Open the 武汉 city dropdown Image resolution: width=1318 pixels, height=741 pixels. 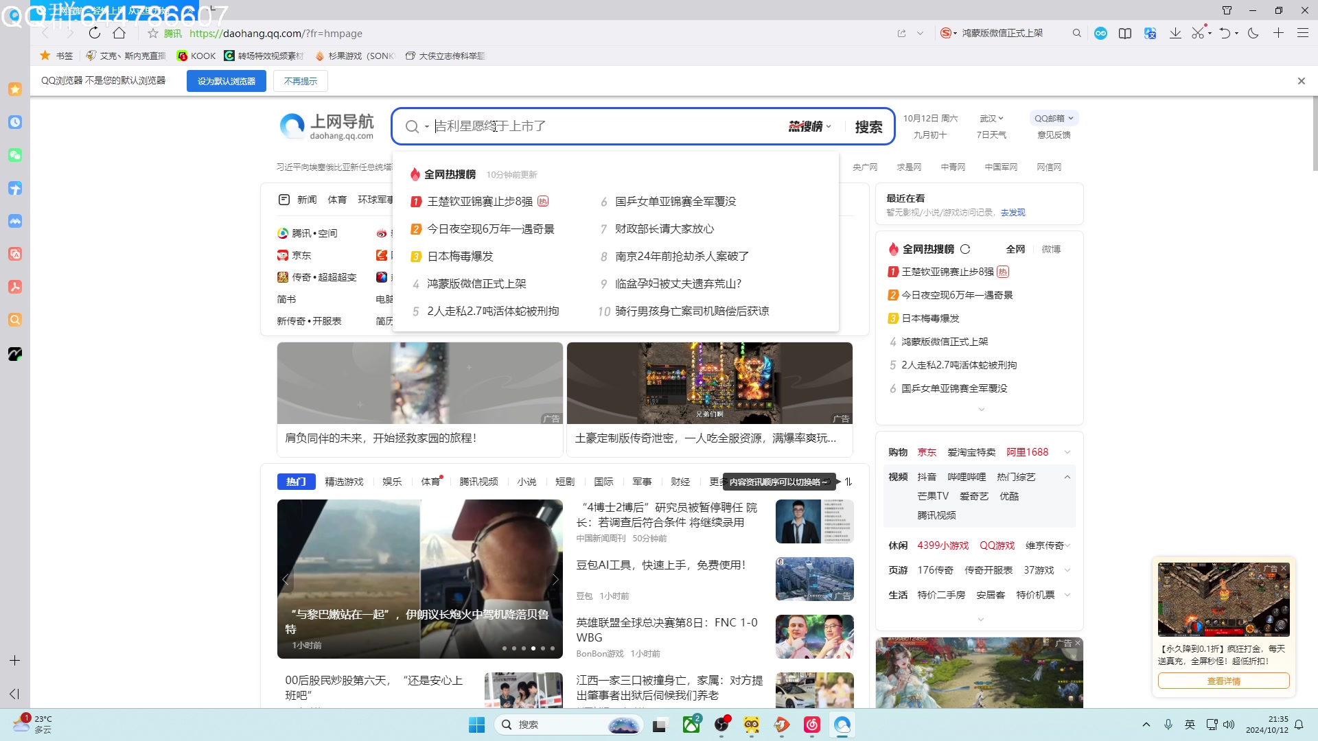coord(991,118)
